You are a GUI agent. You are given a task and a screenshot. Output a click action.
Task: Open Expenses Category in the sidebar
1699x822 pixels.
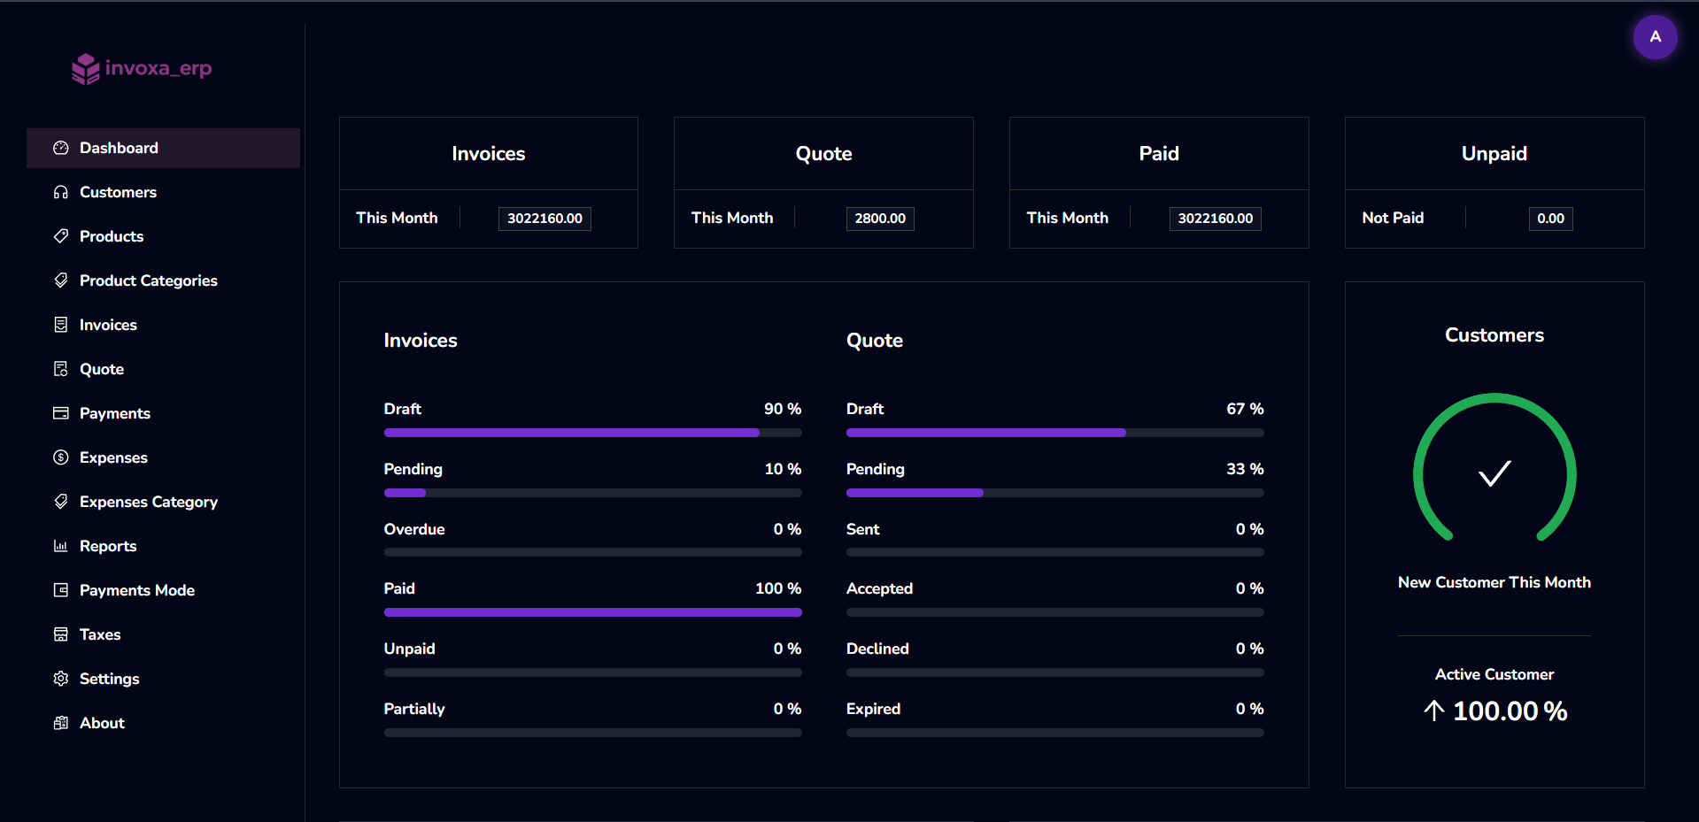click(x=148, y=502)
